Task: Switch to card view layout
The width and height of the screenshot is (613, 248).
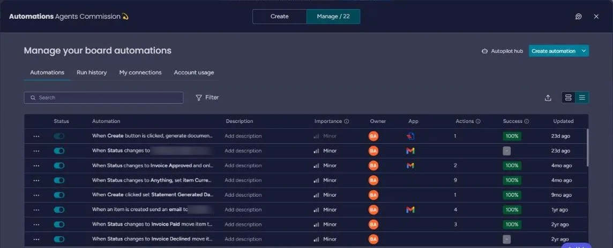Action: pos(569,97)
